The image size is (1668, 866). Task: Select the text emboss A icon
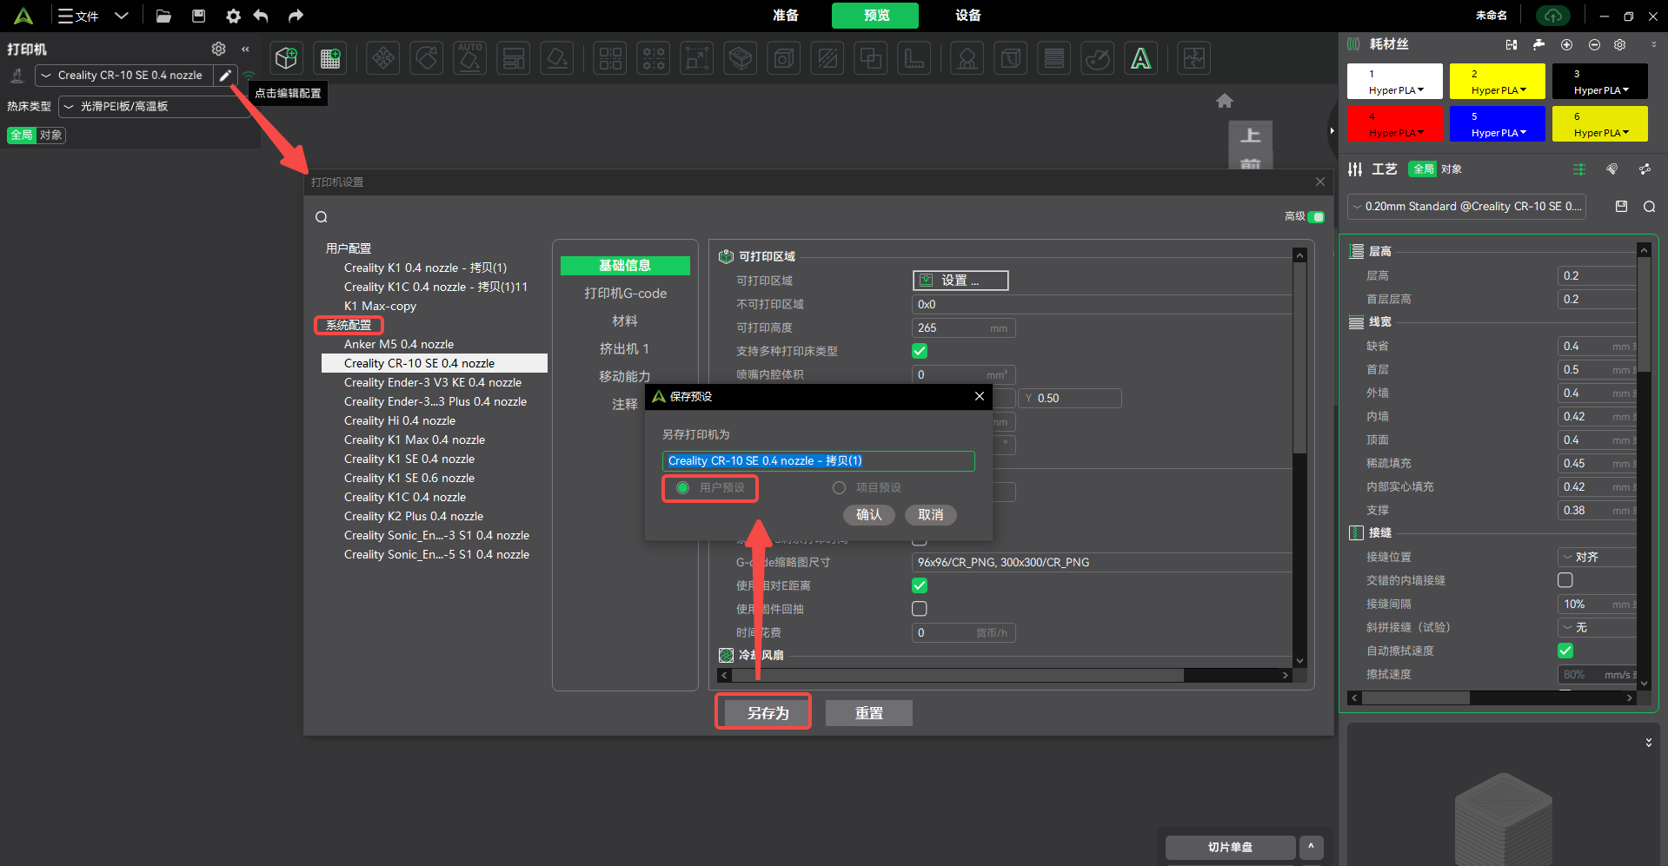(1141, 58)
